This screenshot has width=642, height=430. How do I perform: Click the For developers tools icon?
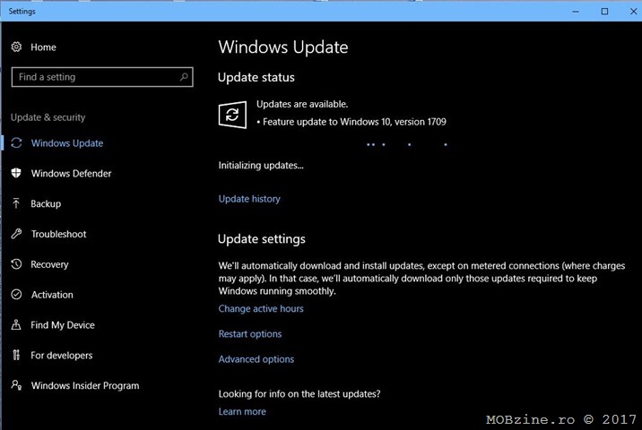click(16, 355)
